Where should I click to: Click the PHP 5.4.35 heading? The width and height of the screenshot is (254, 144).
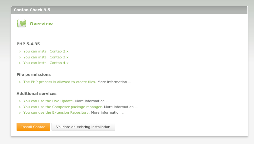click(x=28, y=44)
